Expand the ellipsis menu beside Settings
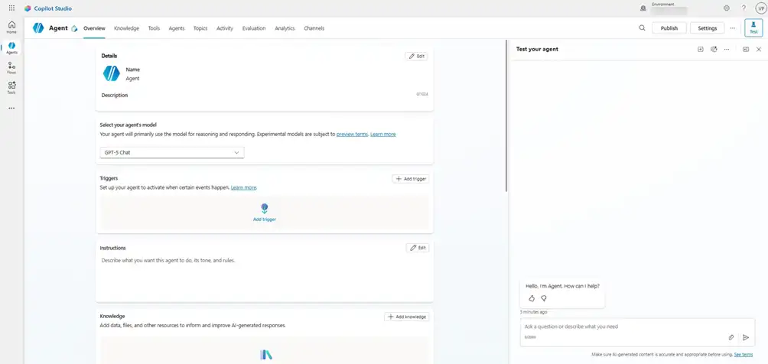Image resolution: width=768 pixels, height=364 pixels. [732, 28]
